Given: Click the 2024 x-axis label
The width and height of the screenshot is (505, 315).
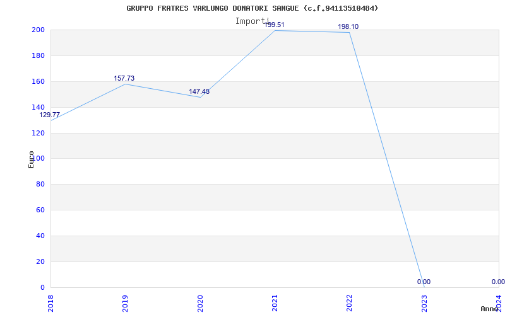Looking at the screenshot, I should (x=499, y=303).
